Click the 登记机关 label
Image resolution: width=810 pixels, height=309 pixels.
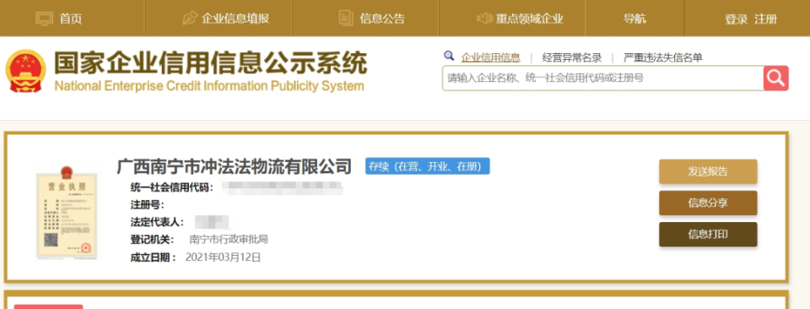click(152, 240)
